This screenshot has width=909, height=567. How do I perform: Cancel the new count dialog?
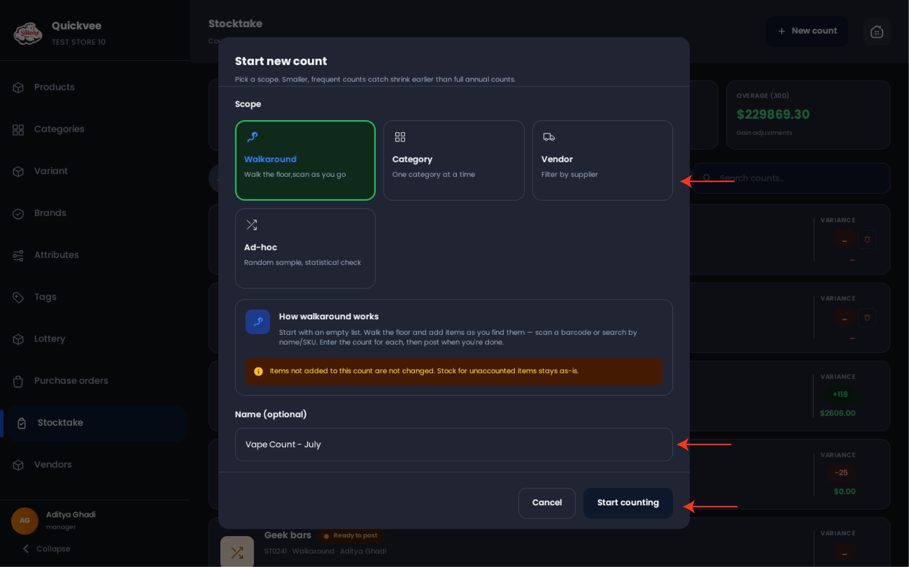tap(547, 503)
